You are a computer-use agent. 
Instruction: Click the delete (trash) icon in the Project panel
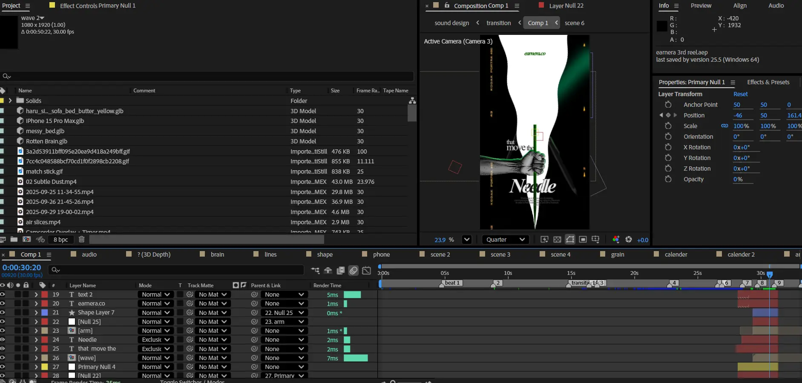[x=81, y=240]
